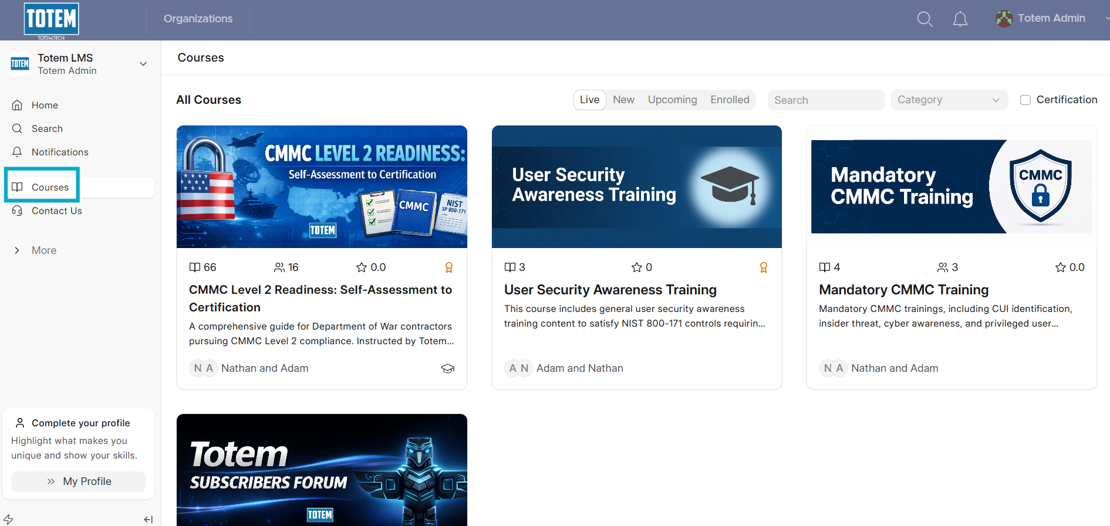The image size is (1110, 526).
Task: Click the lessons icon showing 66
Action: 195,267
